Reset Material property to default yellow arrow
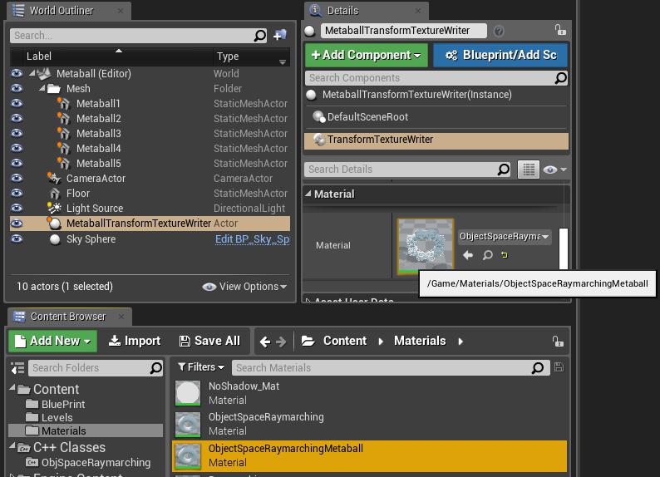660x477 pixels. 505,255
